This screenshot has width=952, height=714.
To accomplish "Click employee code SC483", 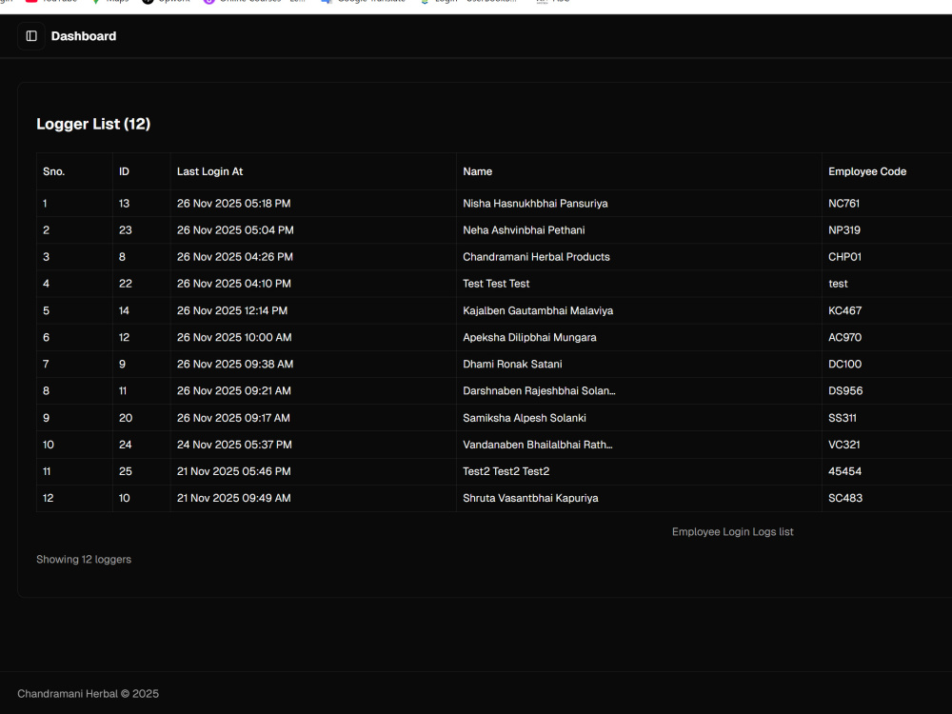I will [x=845, y=498].
